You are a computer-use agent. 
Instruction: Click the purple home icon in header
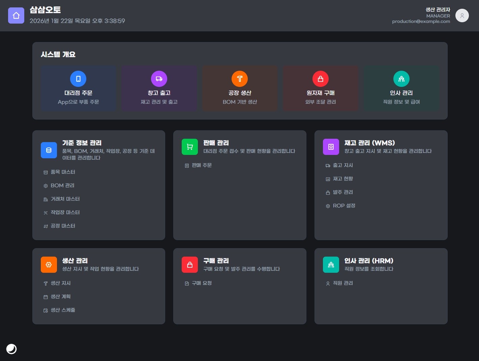(16, 15)
